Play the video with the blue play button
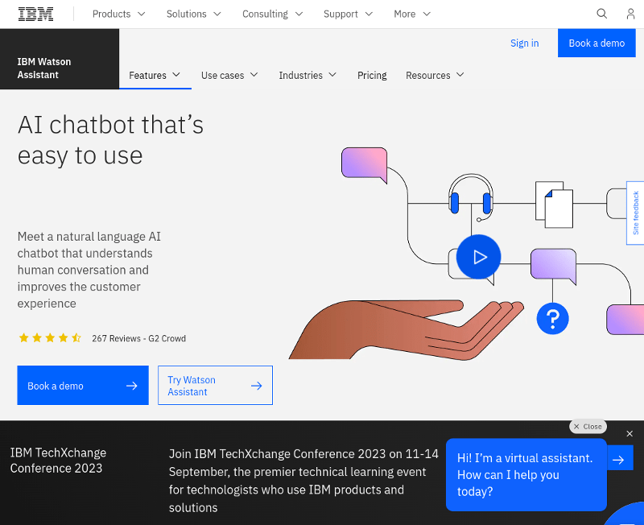Viewport: 644px width, 525px height. point(478,257)
